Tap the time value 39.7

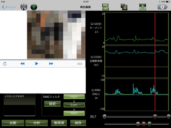point(93,116)
